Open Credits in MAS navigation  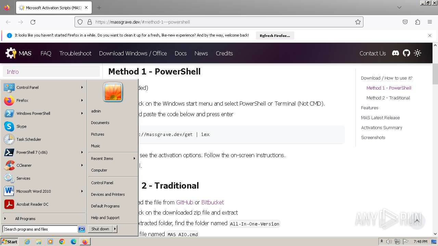point(224,53)
